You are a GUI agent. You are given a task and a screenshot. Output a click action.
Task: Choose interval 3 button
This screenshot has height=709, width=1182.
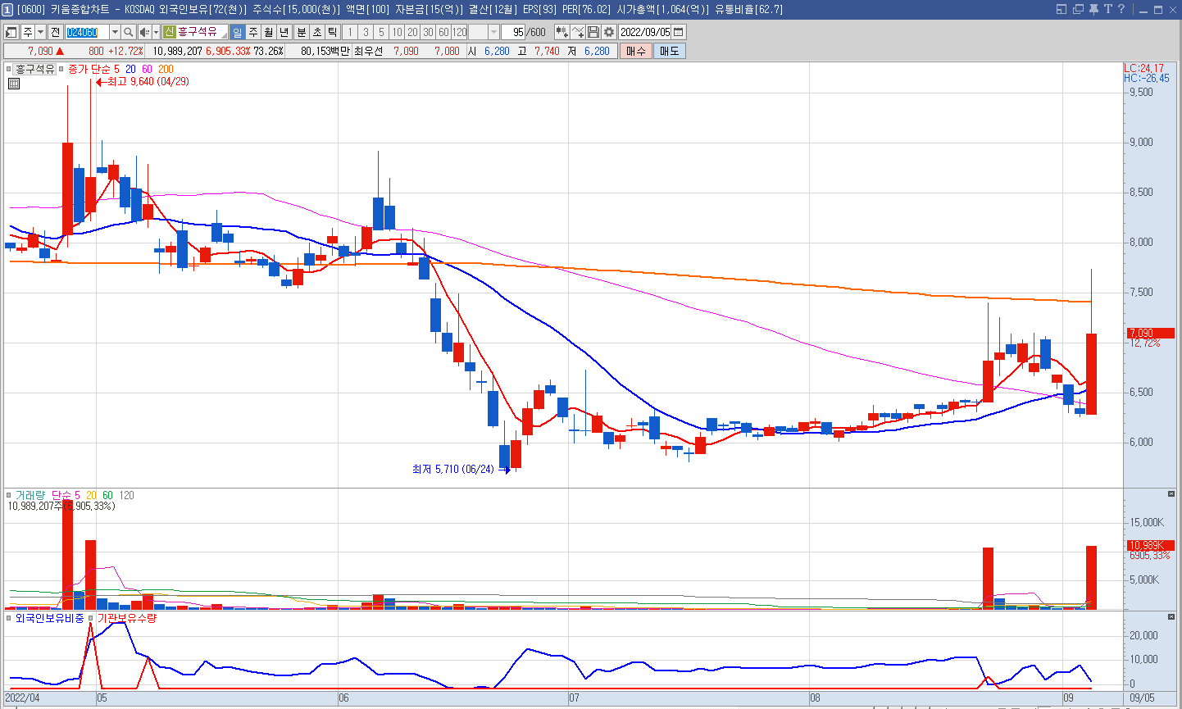pos(366,32)
